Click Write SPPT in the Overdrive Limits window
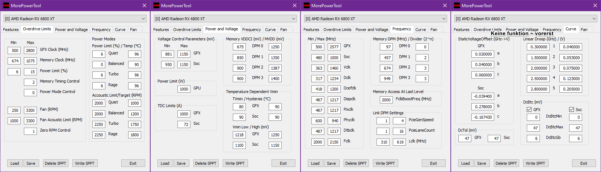This screenshot has width=601, height=172. tap(85, 163)
